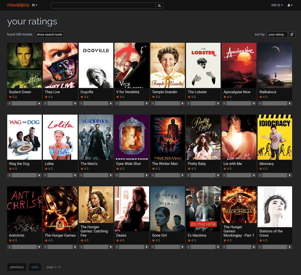Click the right arrow under Soylent Green
The width and height of the screenshot is (301, 275).
click(39, 103)
